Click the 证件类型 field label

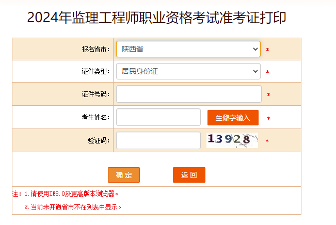point(95,72)
